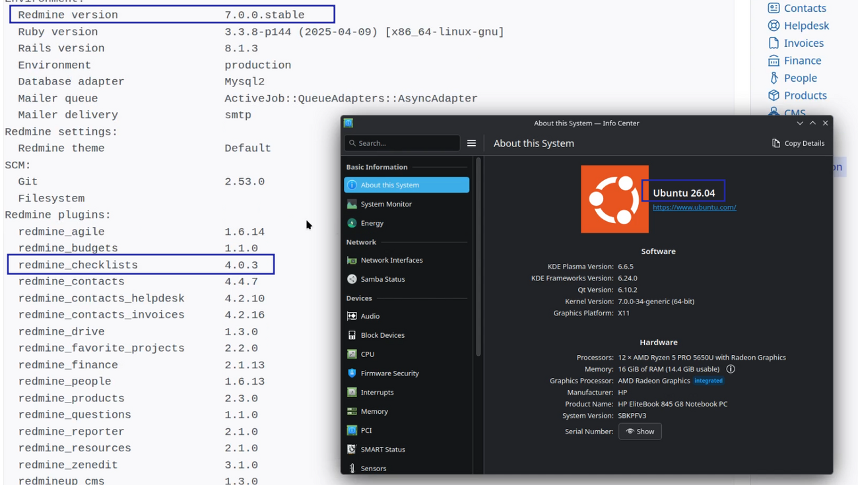Screen dimensions: 858x485
Task: Click the Invoices icon in Redmine sidebar
Action: [x=774, y=43]
